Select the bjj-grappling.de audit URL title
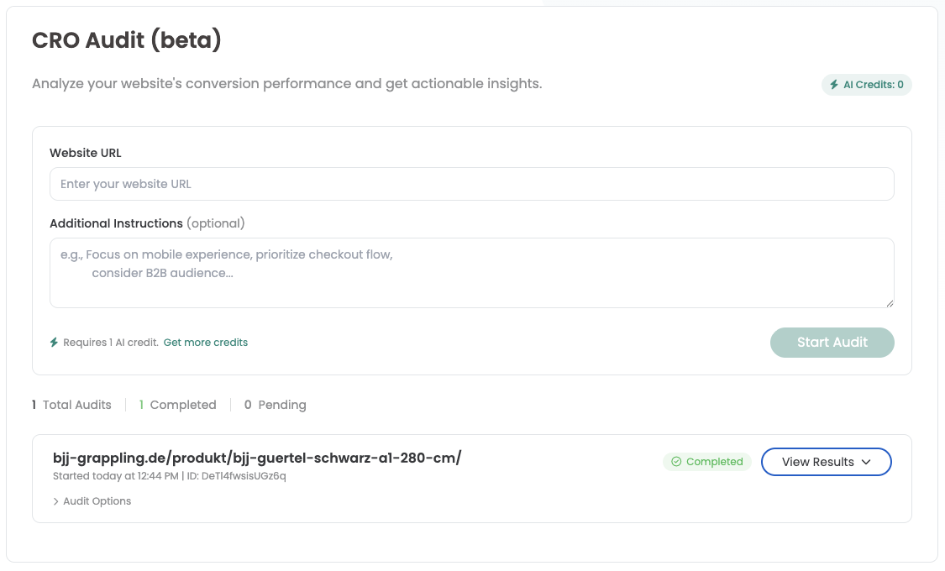The height and width of the screenshot is (571, 945). pyautogui.click(x=257, y=458)
